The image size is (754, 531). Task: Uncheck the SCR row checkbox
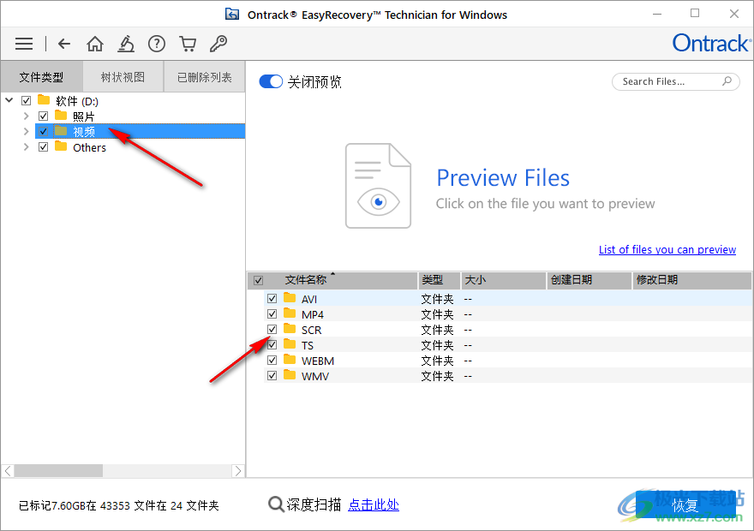(x=272, y=329)
